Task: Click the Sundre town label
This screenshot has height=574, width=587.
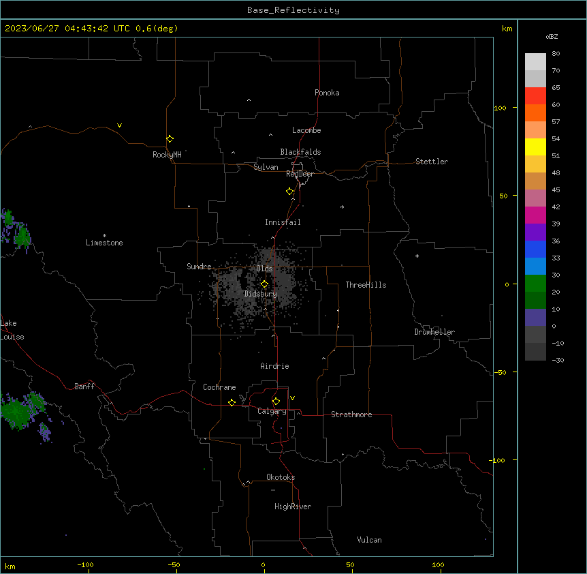Action: point(199,267)
